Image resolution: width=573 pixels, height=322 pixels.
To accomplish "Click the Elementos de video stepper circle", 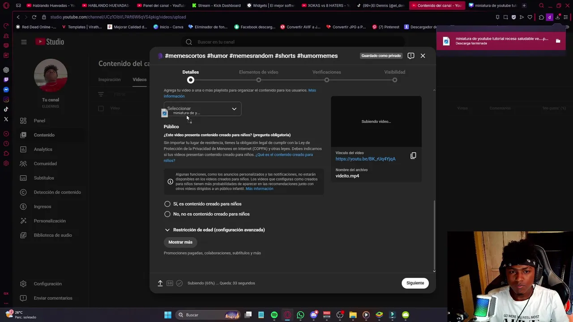I will [259, 80].
